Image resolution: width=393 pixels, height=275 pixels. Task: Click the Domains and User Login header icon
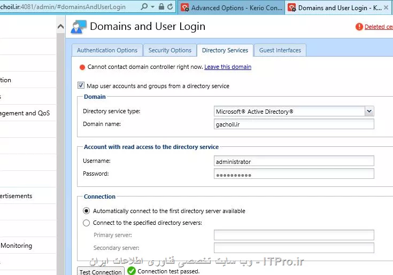79,27
